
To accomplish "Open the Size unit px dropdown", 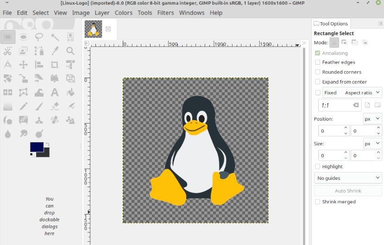I will point(372,143).
